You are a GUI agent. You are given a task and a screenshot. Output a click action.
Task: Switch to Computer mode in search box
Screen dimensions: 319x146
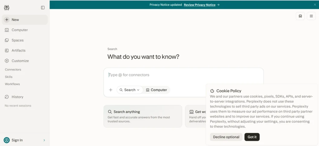[x=156, y=90]
